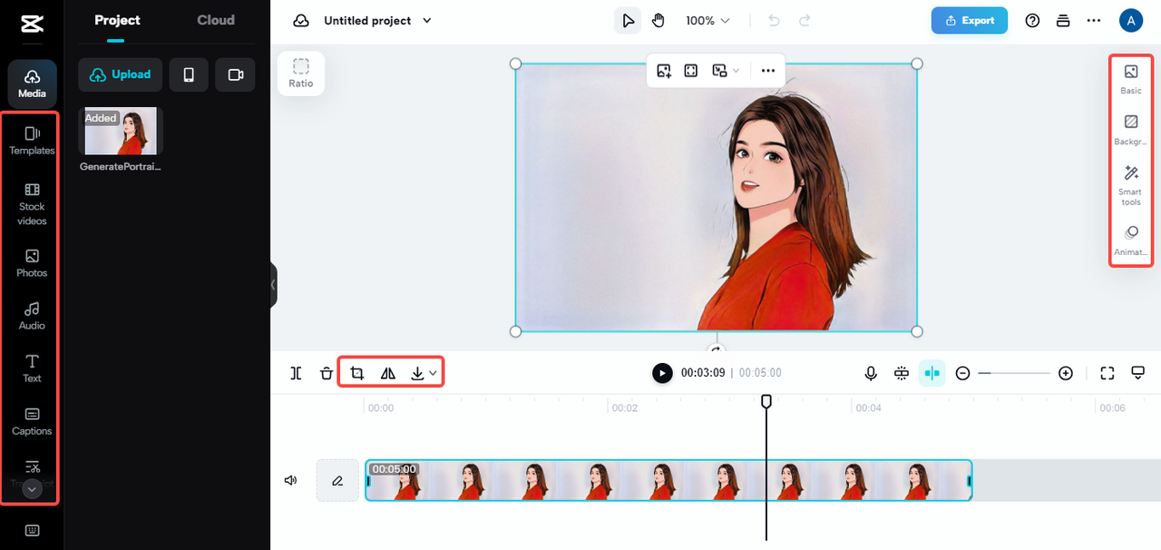This screenshot has width=1161, height=550.
Task: Open the Stock videos library
Action: [32, 201]
